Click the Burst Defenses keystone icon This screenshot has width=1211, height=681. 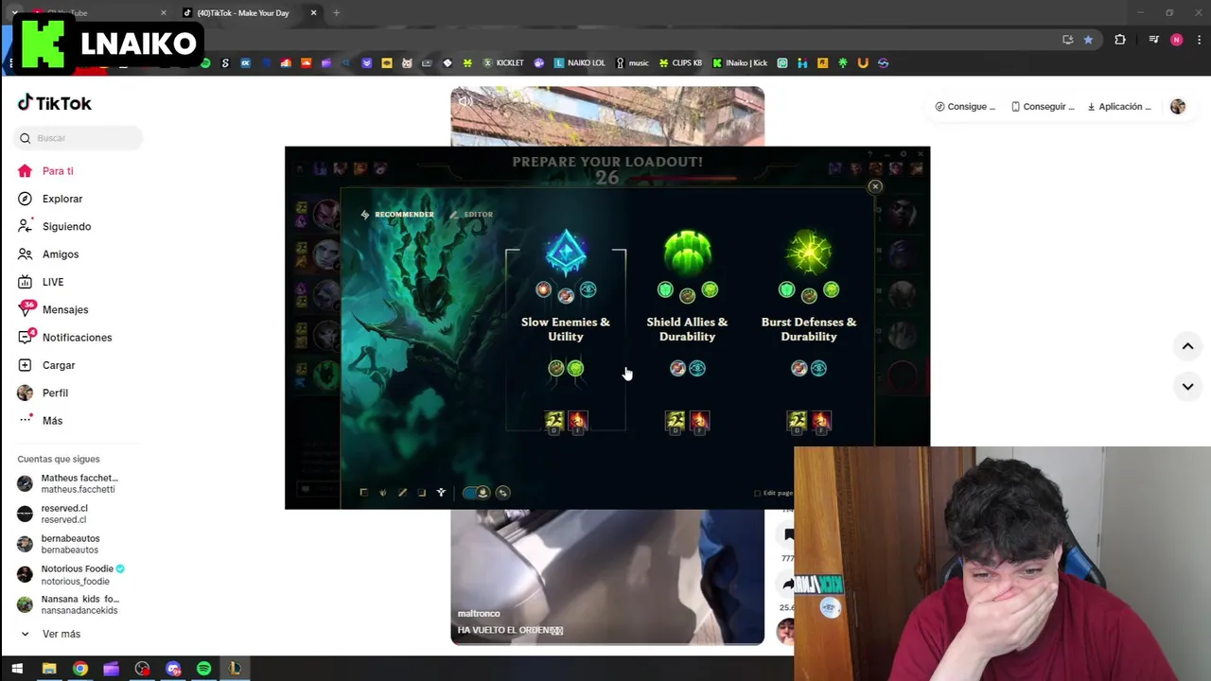click(809, 253)
